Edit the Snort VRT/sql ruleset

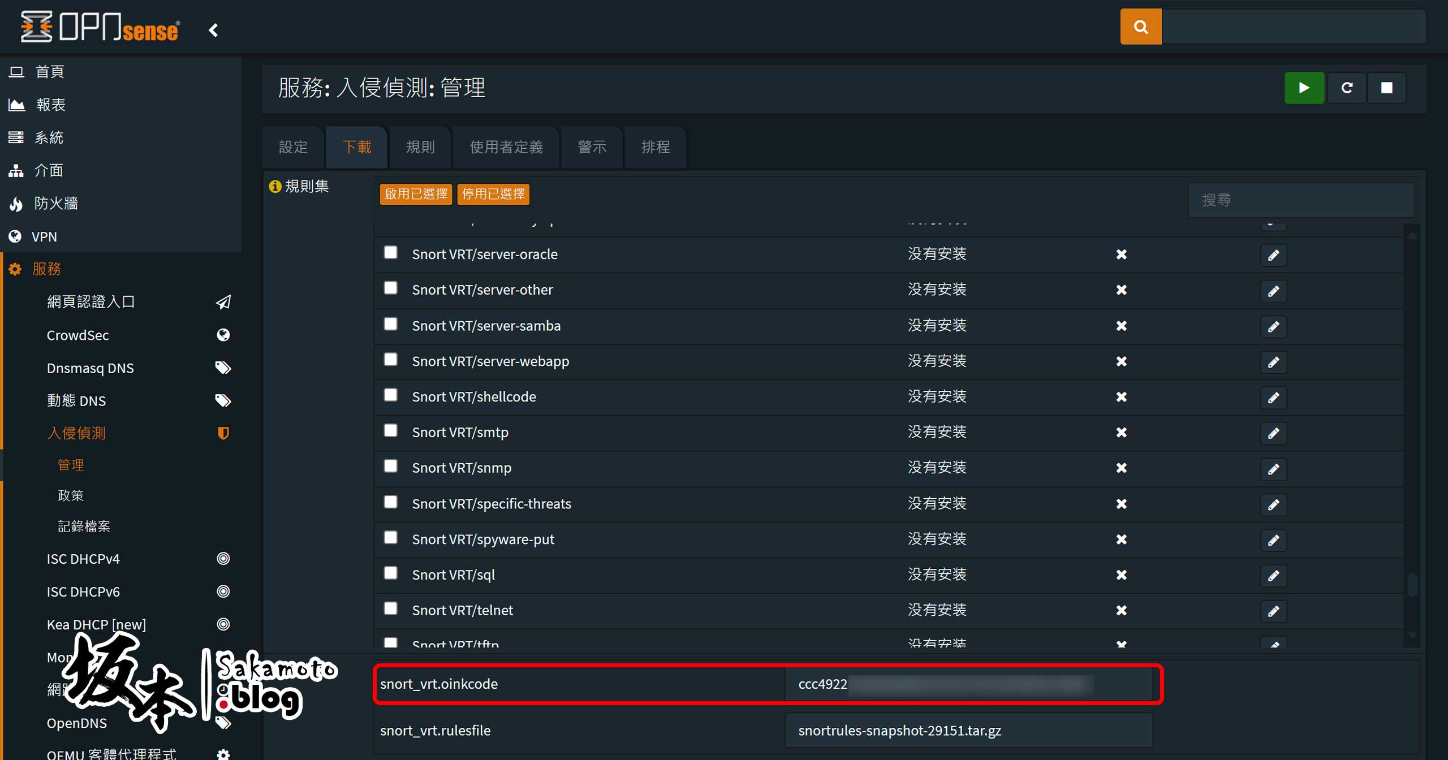(x=1273, y=576)
